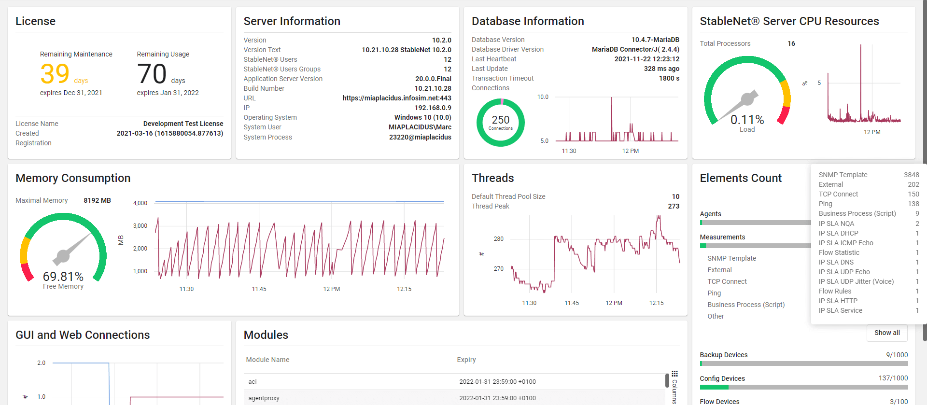
Task: Click the Modules table vertical scrollbar
Action: coord(667,380)
